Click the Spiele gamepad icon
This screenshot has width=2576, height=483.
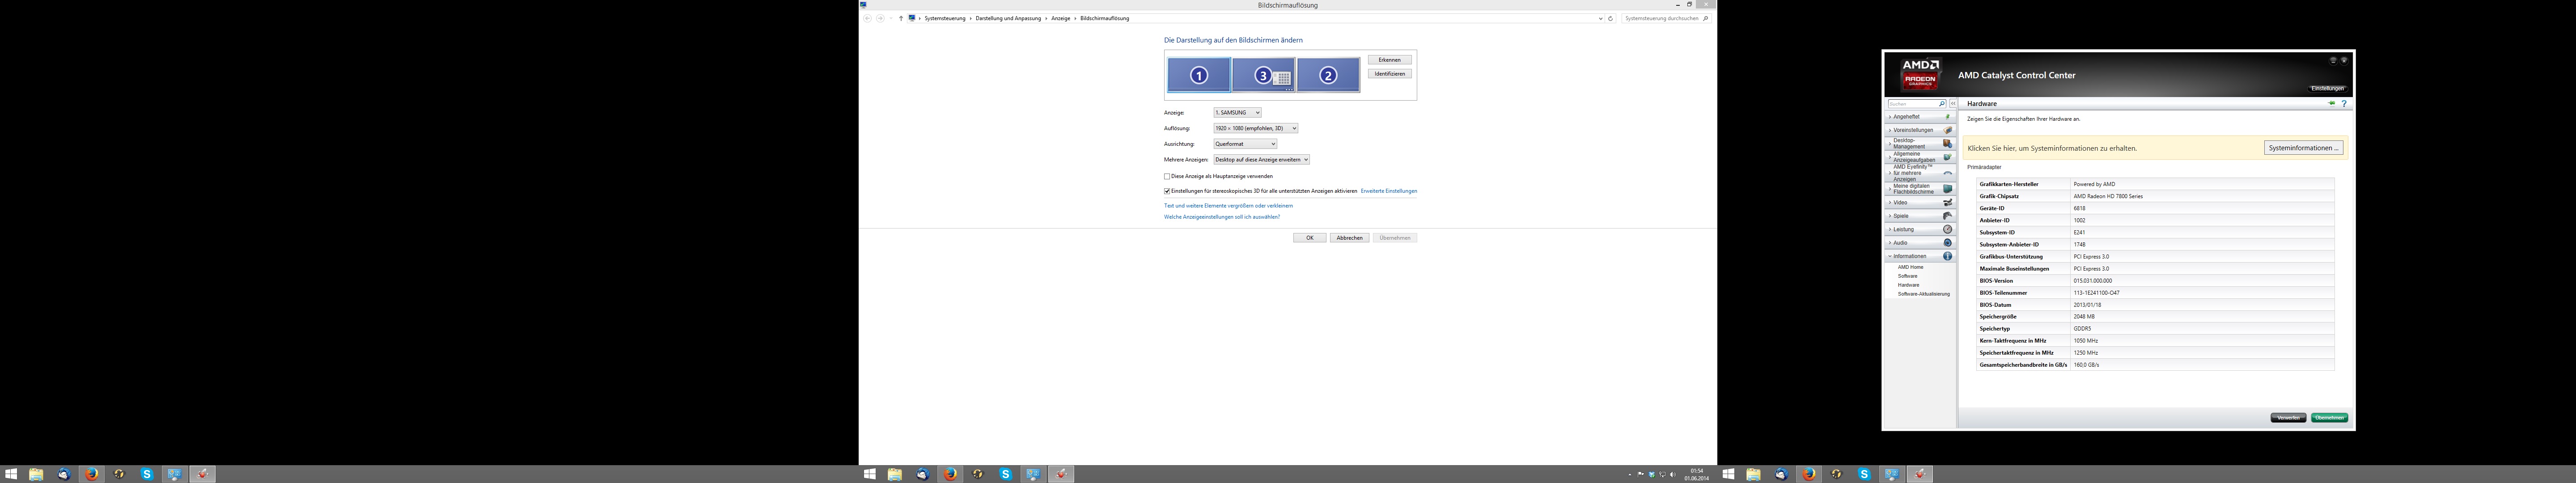[1947, 216]
